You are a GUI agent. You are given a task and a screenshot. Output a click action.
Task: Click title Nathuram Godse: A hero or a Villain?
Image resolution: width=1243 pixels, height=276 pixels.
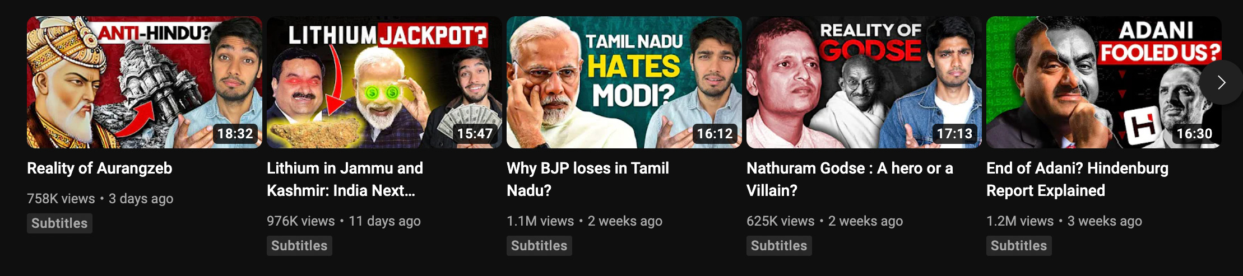pos(850,179)
